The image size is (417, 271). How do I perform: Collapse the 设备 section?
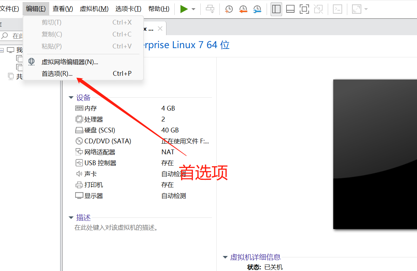[x=71, y=98]
